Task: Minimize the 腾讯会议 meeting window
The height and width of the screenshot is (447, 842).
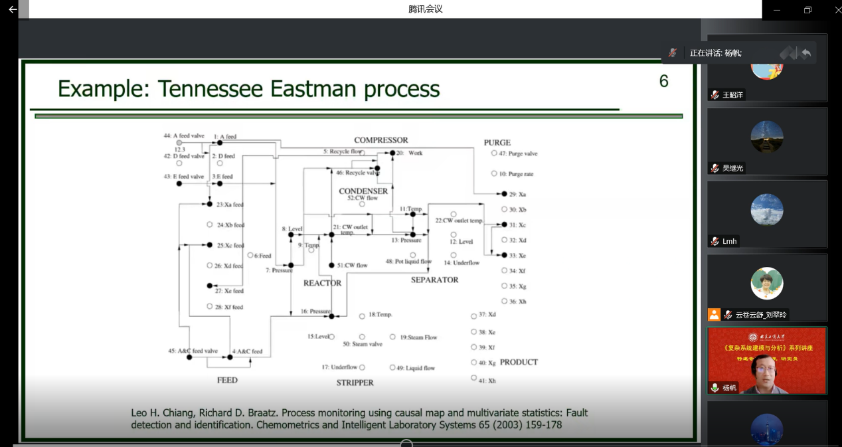Action: click(x=777, y=10)
